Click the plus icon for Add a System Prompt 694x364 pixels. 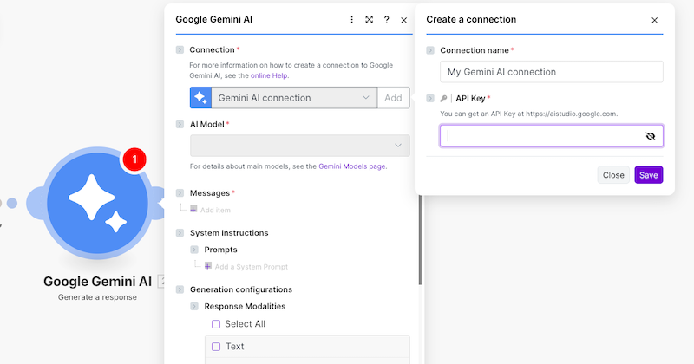coord(208,266)
